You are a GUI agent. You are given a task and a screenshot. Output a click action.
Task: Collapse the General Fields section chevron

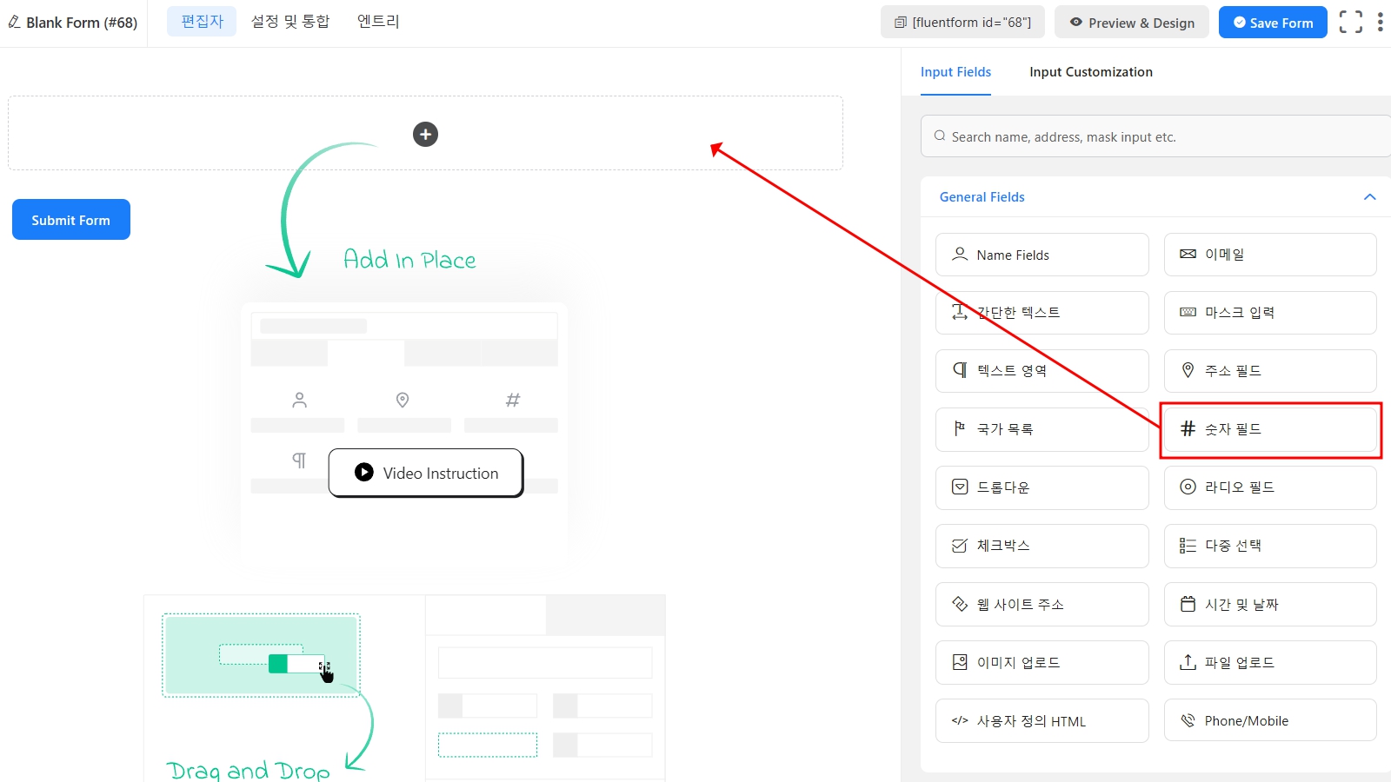(x=1370, y=197)
